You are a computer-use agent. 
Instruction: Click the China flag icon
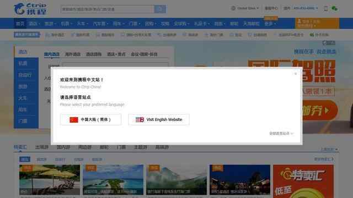[x=74, y=120]
